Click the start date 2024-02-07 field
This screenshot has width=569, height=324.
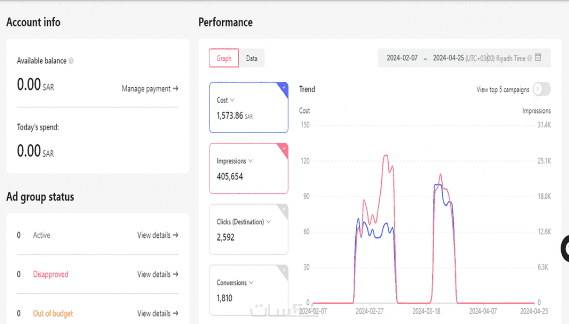402,58
